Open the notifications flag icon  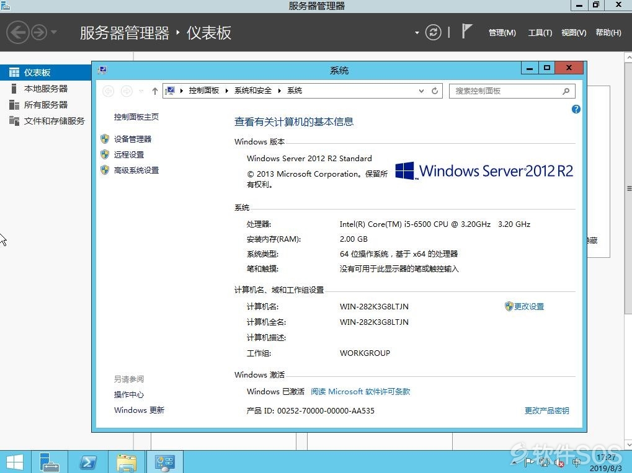[466, 32]
